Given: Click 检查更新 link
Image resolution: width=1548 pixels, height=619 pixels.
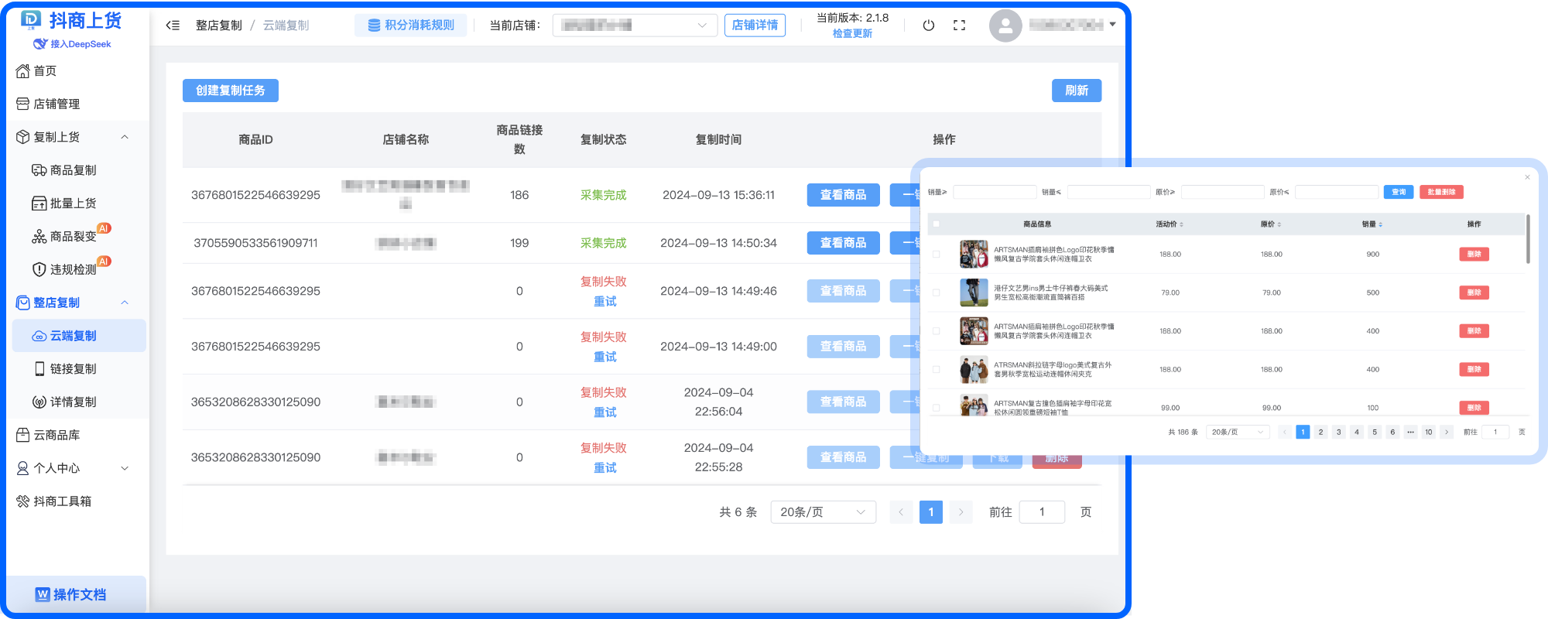Looking at the screenshot, I should (851, 33).
